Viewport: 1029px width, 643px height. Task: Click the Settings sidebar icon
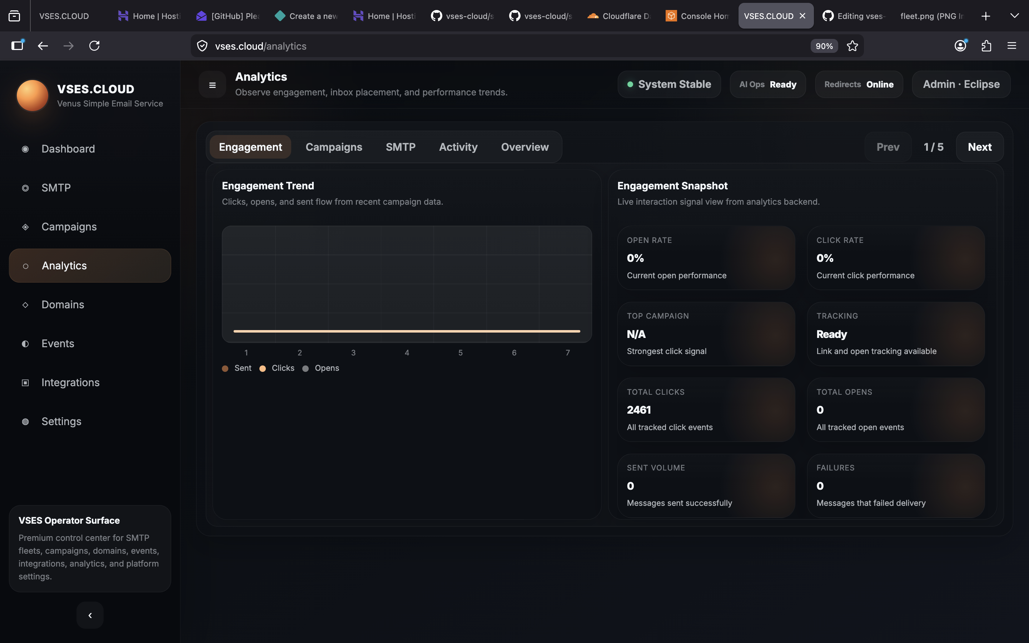25,422
